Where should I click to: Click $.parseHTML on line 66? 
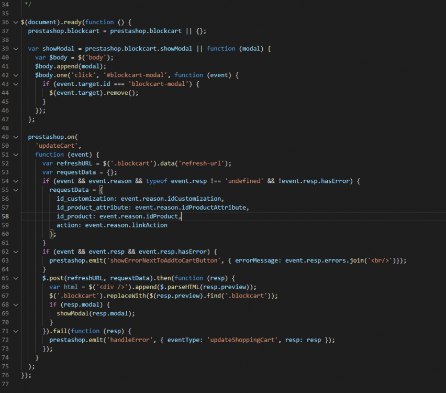coord(180,287)
